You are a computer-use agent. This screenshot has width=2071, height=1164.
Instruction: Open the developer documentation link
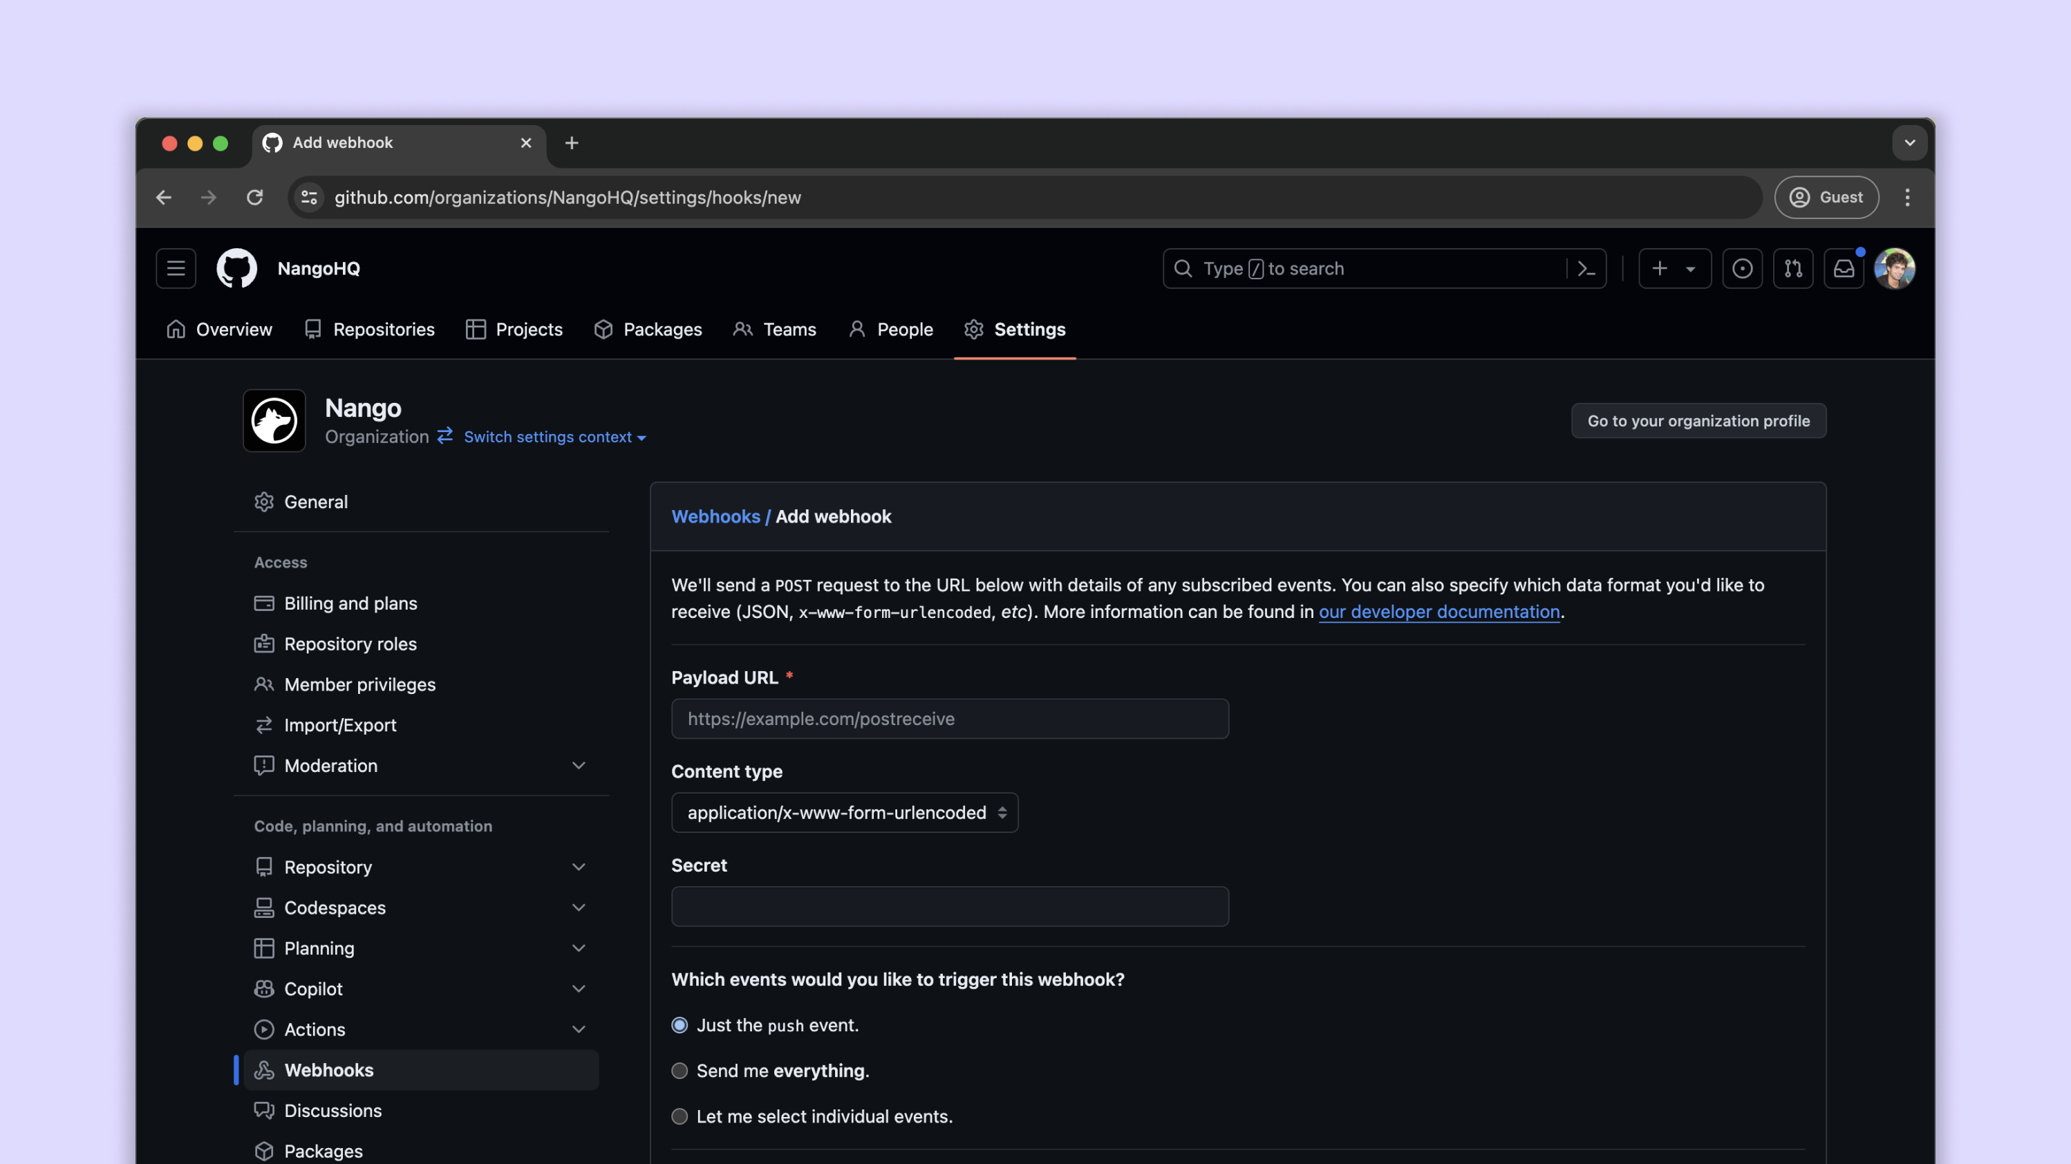coord(1439,612)
